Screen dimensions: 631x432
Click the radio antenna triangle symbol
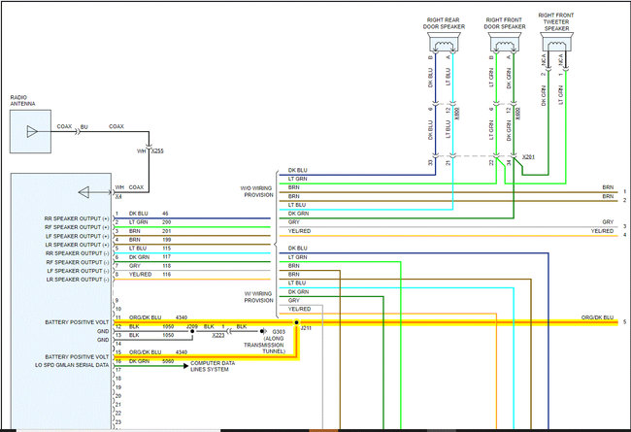32,131
